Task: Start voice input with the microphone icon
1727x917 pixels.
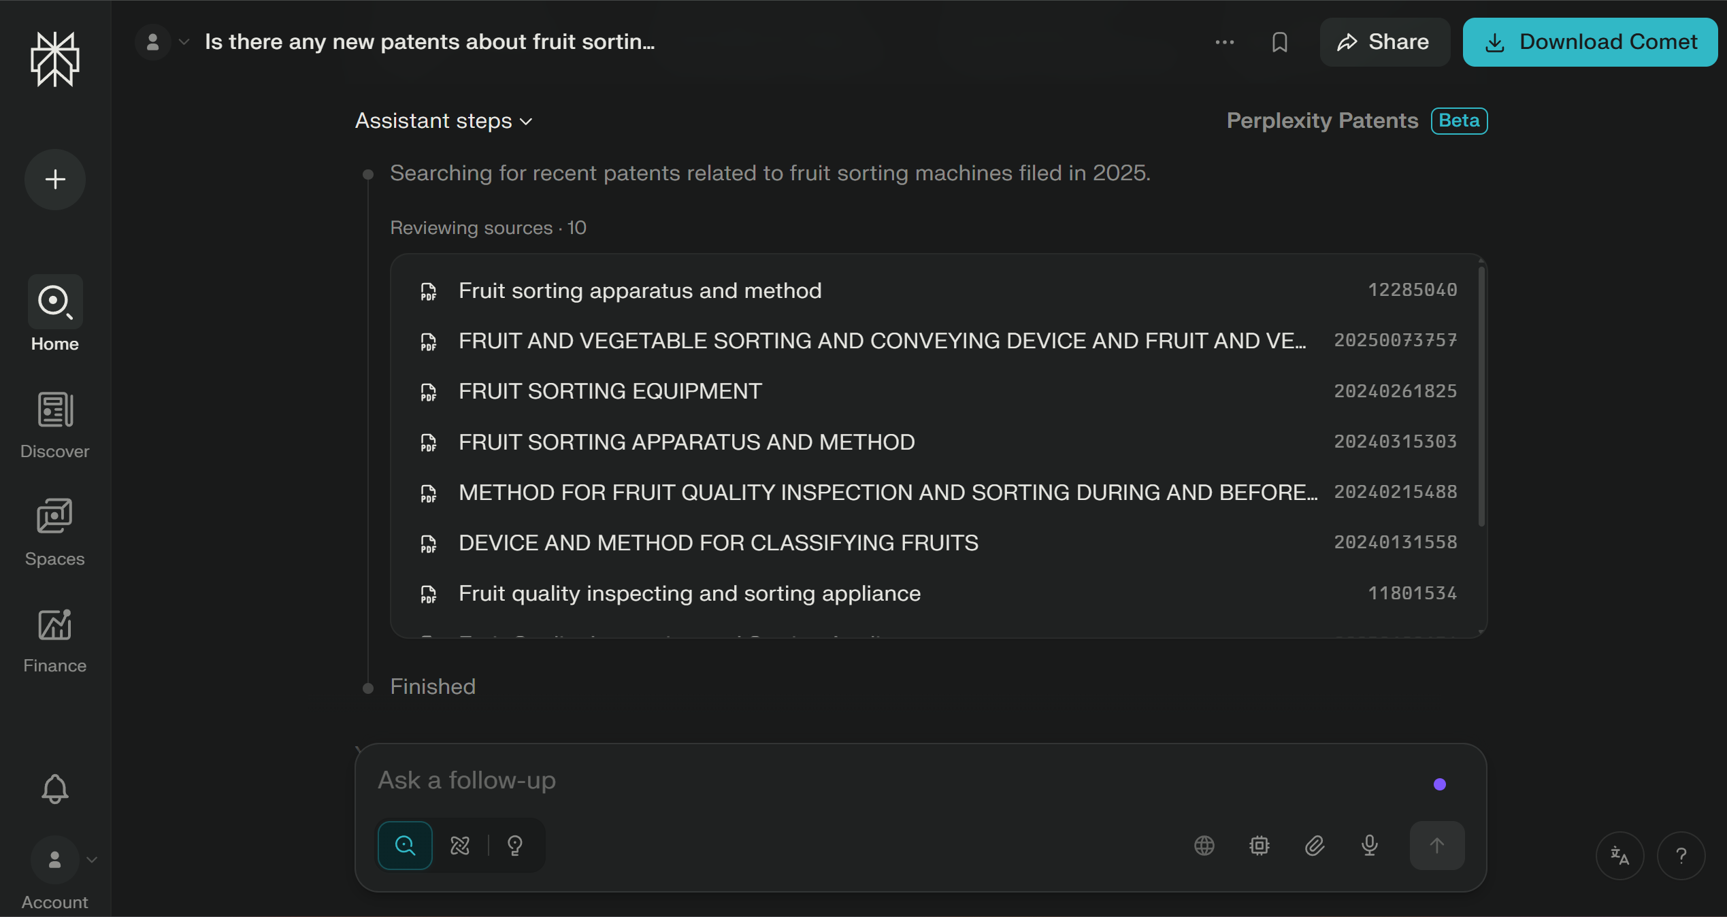Action: click(1368, 846)
